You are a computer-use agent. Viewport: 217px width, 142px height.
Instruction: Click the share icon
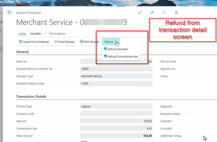pyautogui.click(x=152, y=13)
